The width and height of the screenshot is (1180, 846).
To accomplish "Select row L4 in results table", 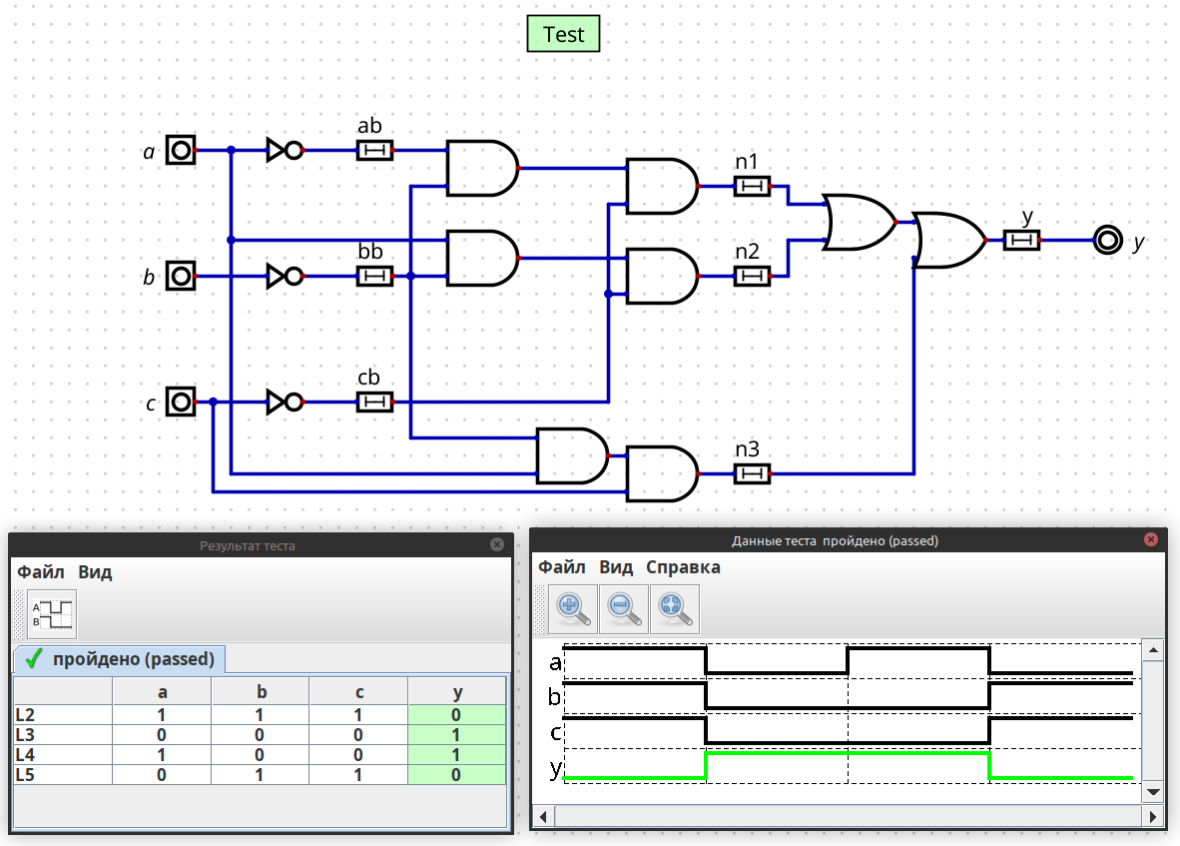I will 260,755.
